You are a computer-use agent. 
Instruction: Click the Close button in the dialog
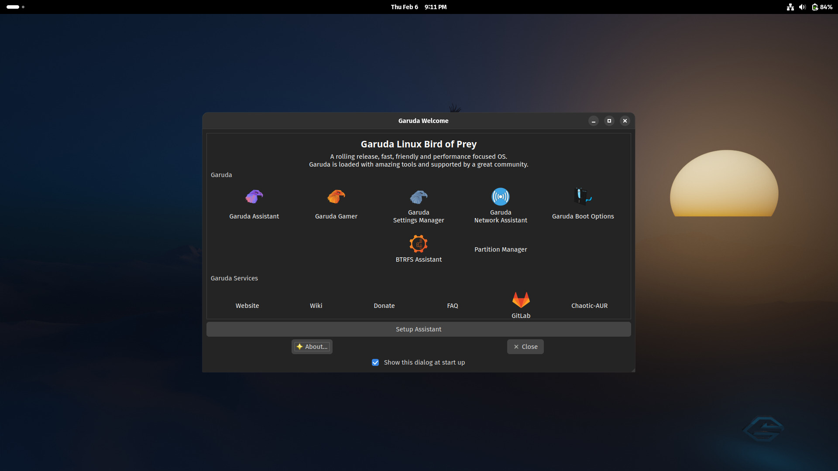coord(525,347)
